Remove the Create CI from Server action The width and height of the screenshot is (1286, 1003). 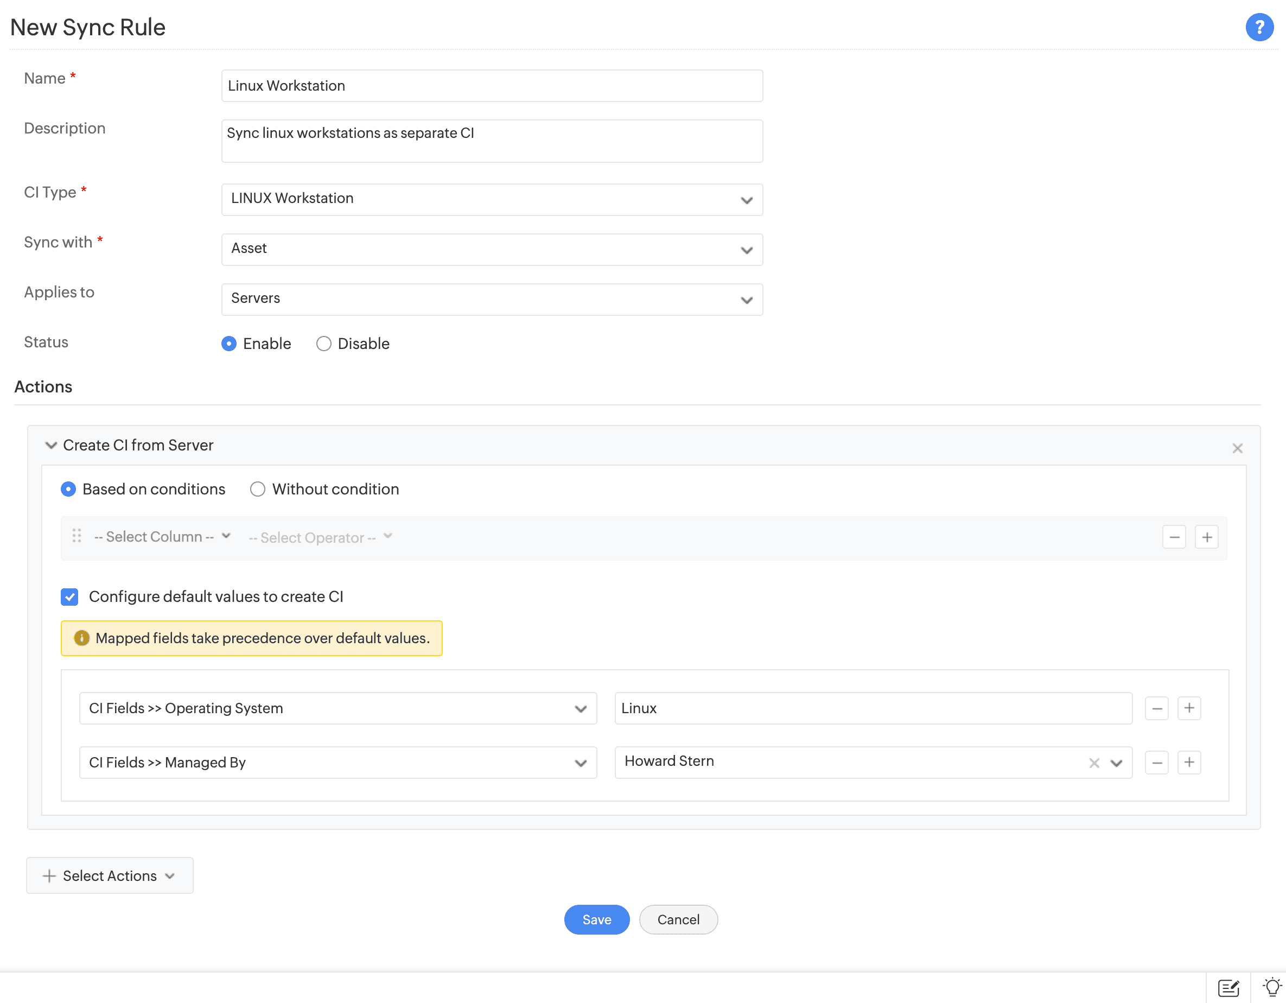tap(1237, 448)
